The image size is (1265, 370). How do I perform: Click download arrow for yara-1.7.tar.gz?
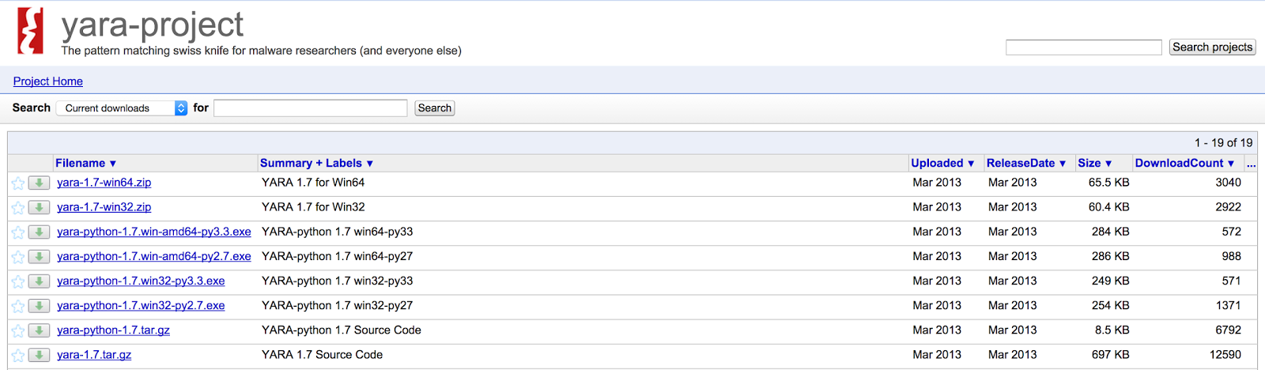coord(39,355)
